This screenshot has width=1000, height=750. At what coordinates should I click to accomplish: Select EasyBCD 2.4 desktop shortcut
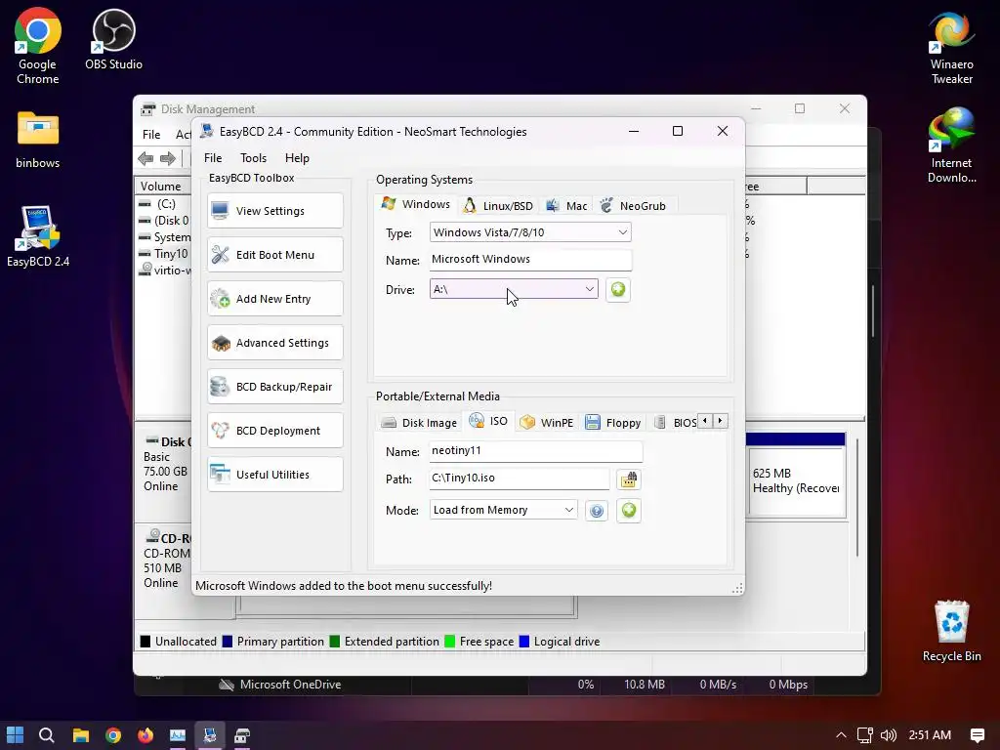pyautogui.click(x=38, y=236)
